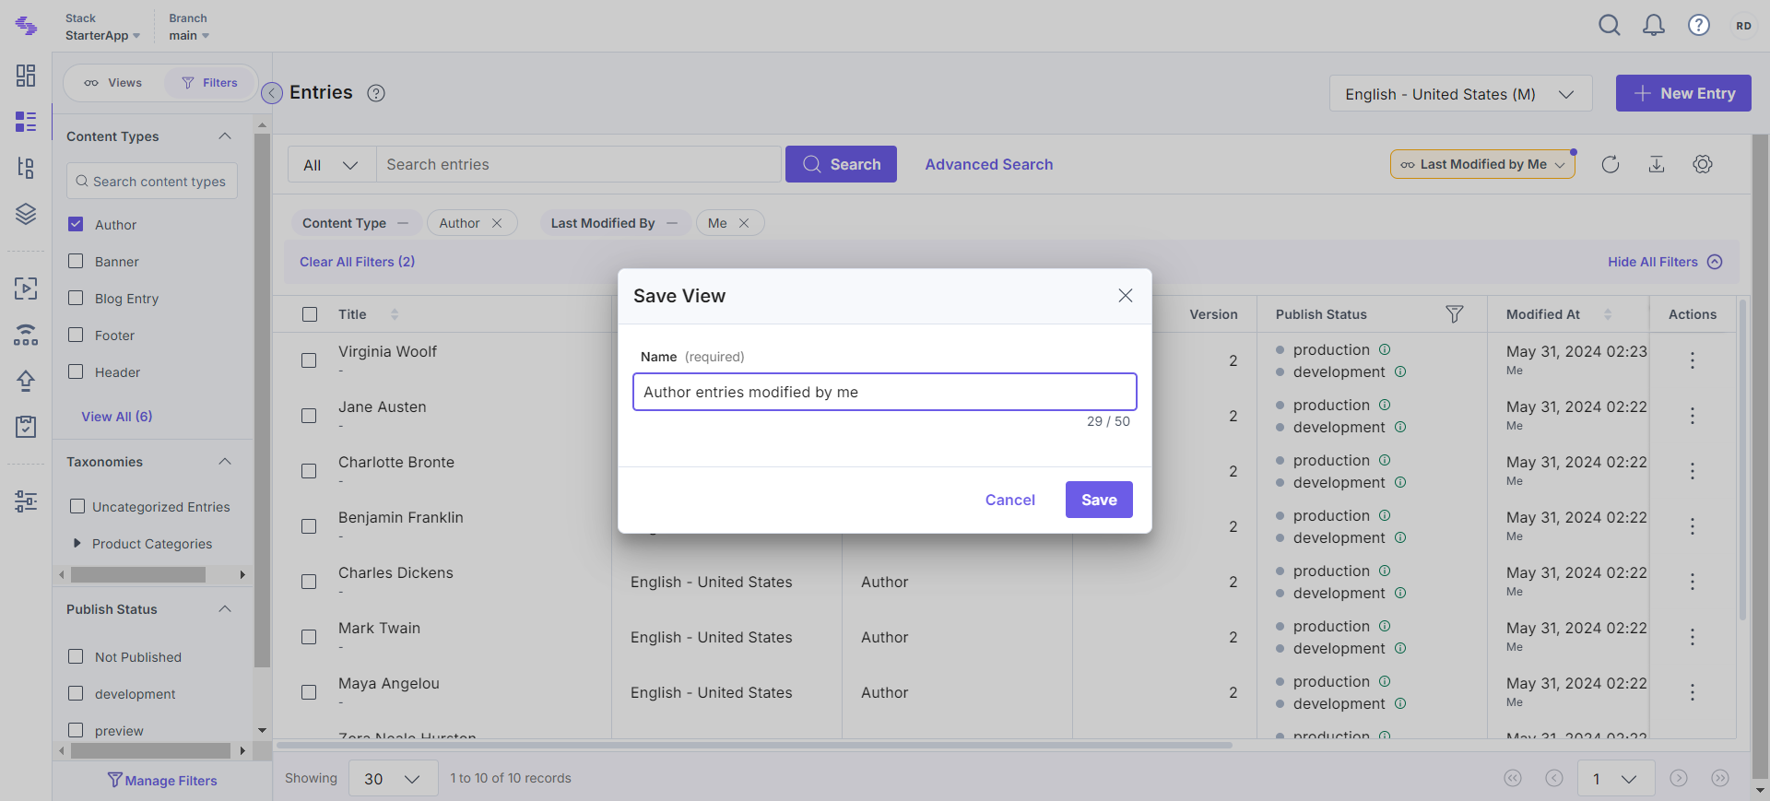Open the global search magnifier icon
1770x801 pixels.
(1610, 25)
